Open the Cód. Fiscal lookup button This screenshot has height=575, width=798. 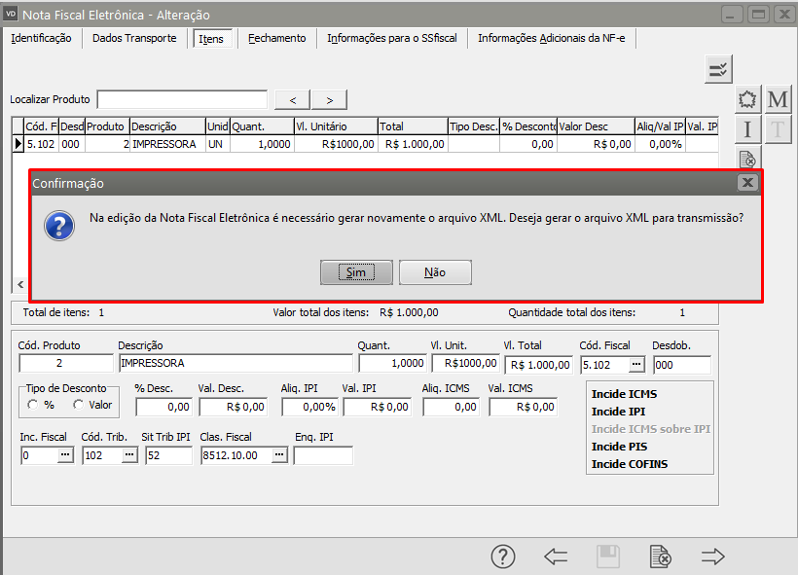pyautogui.click(x=636, y=364)
